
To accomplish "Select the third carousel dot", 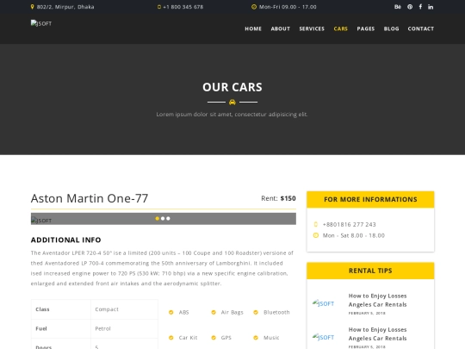I will pos(168,218).
